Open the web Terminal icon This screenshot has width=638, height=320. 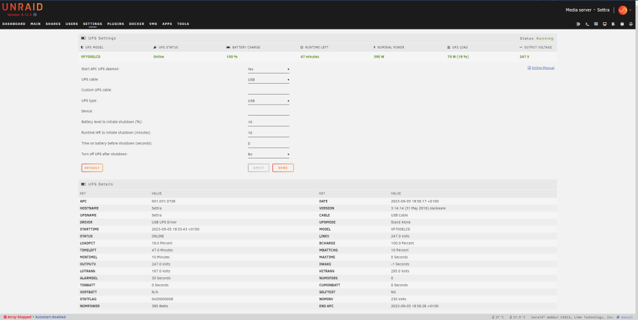[587, 24]
